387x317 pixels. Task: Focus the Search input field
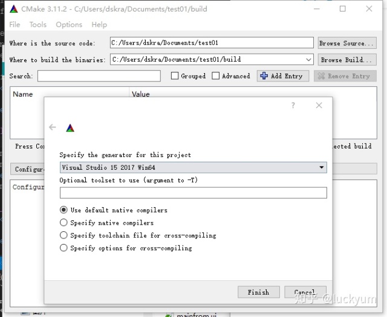(x=99, y=76)
